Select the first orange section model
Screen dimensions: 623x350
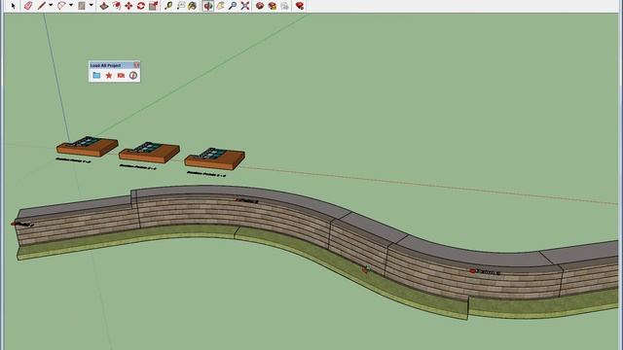(x=87, y=146)
